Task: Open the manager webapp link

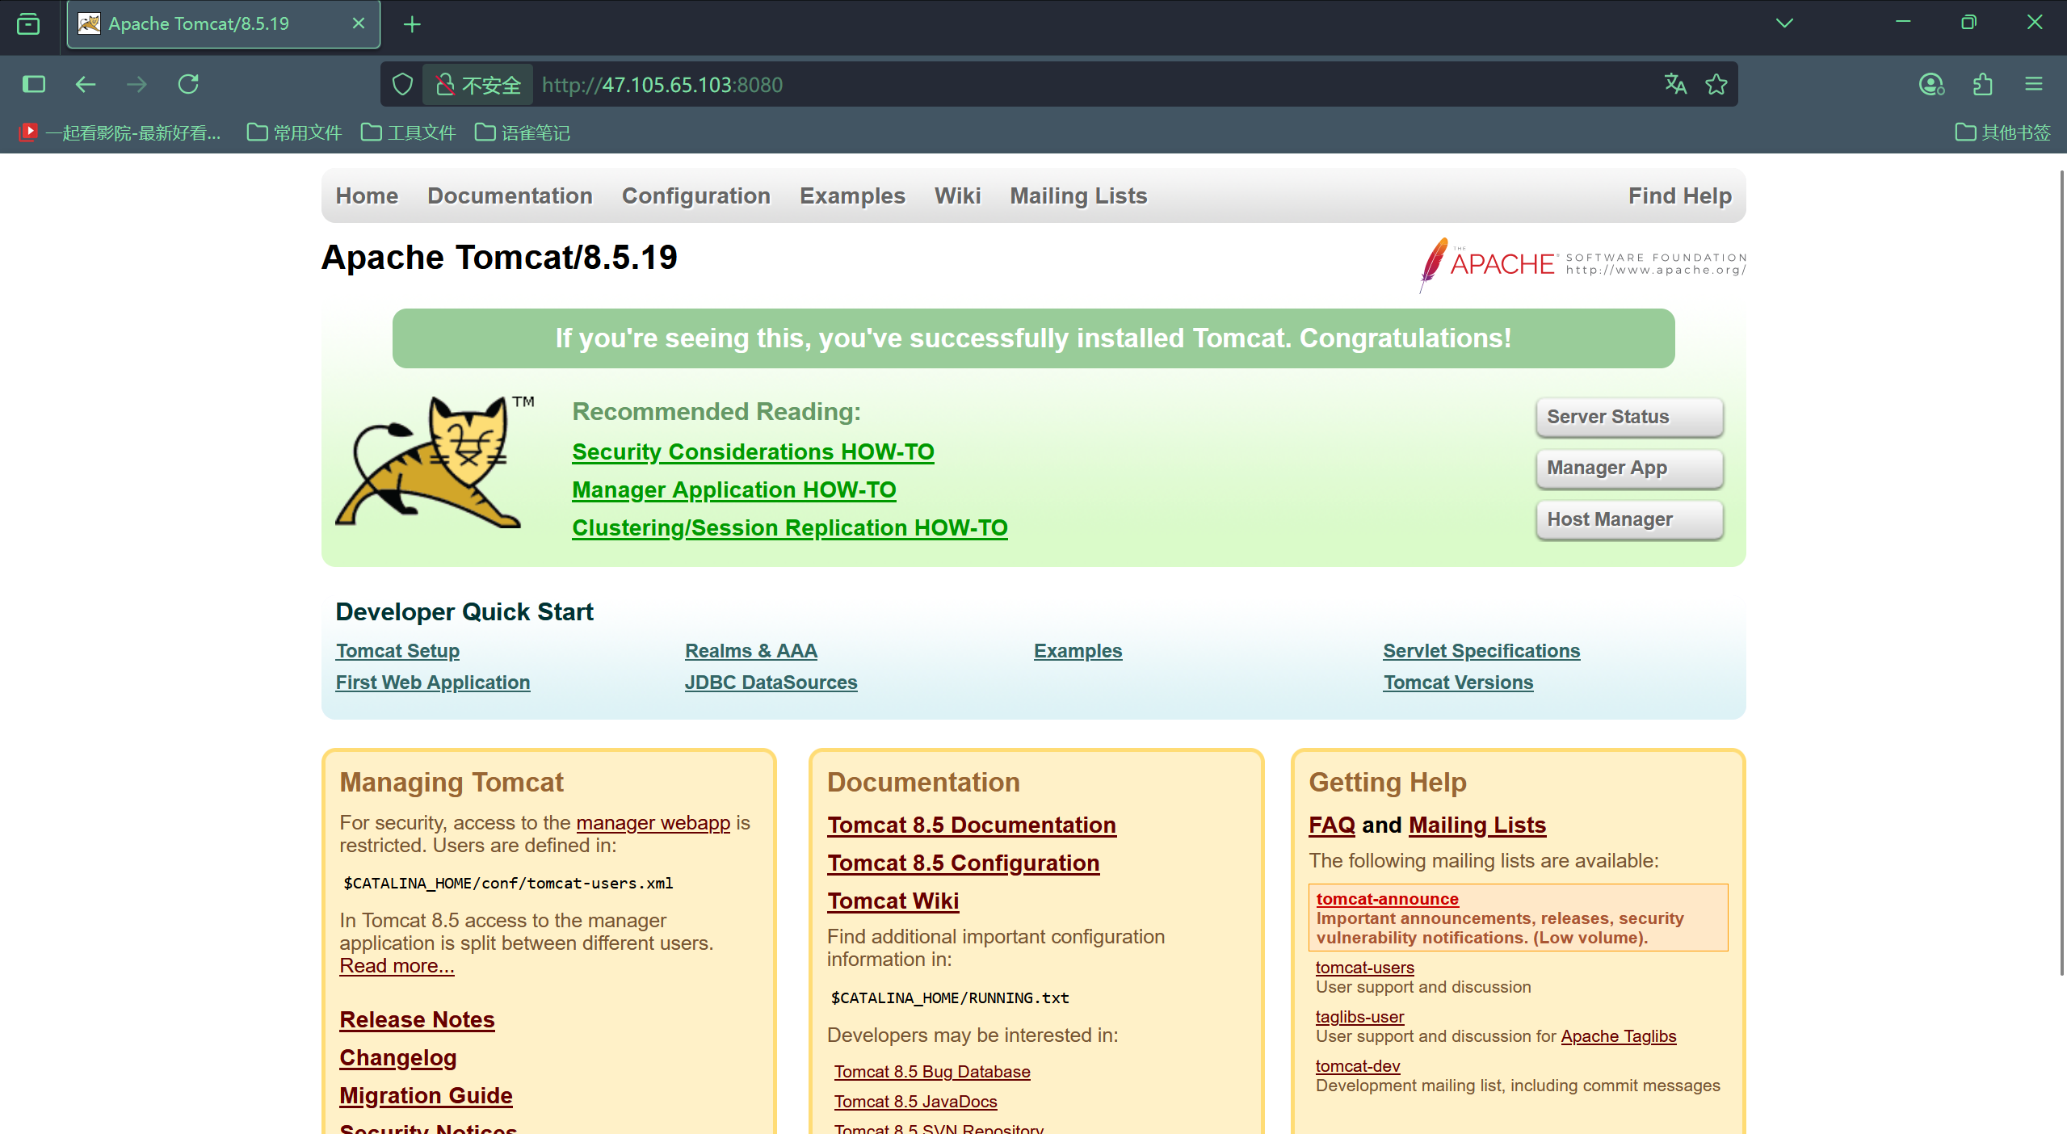Action: (653, 822)
